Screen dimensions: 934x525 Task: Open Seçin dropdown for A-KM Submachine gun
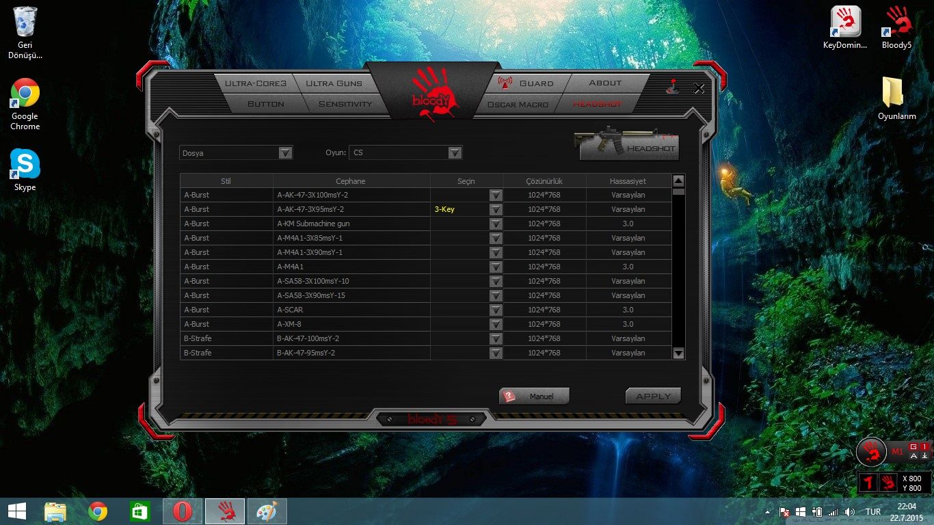(x=496, y=224)
